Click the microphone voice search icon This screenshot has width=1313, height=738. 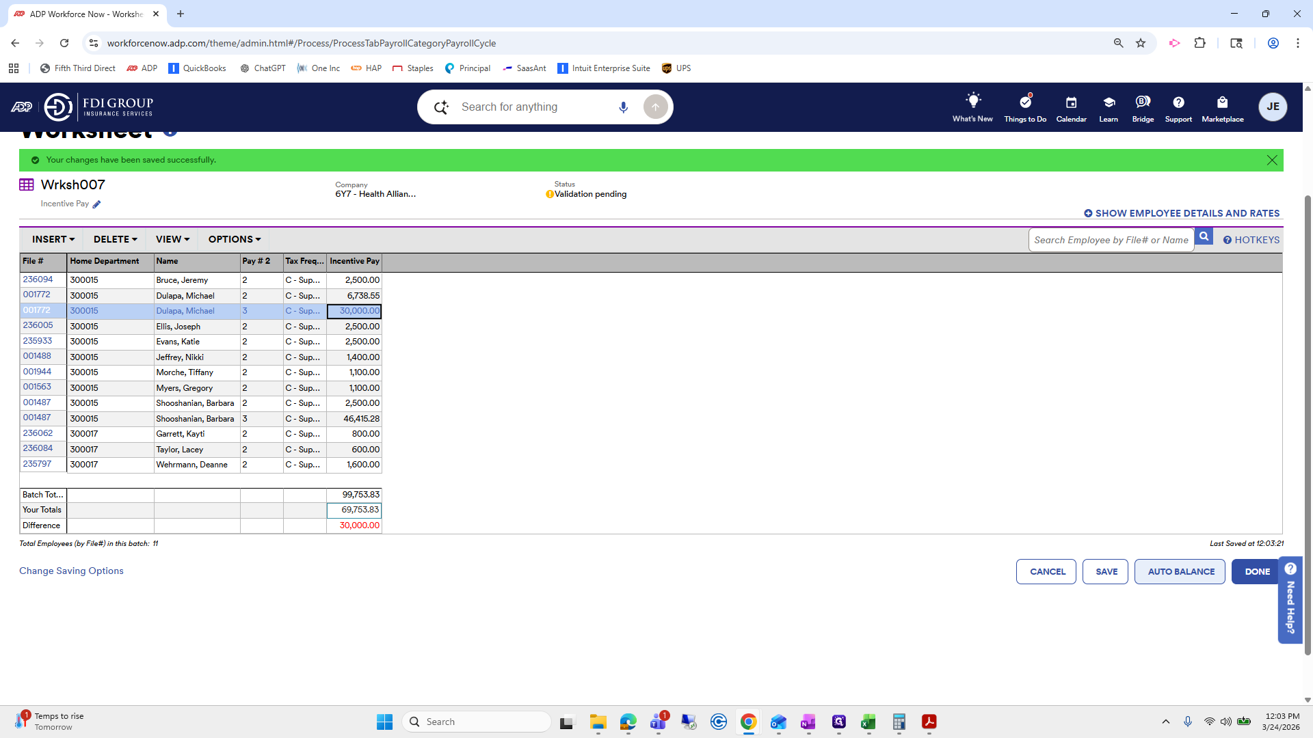coord(623,107)
